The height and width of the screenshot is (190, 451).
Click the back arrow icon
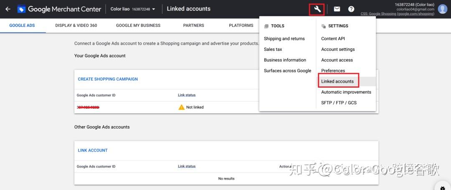pyautogui.click(x=8, y=9)
